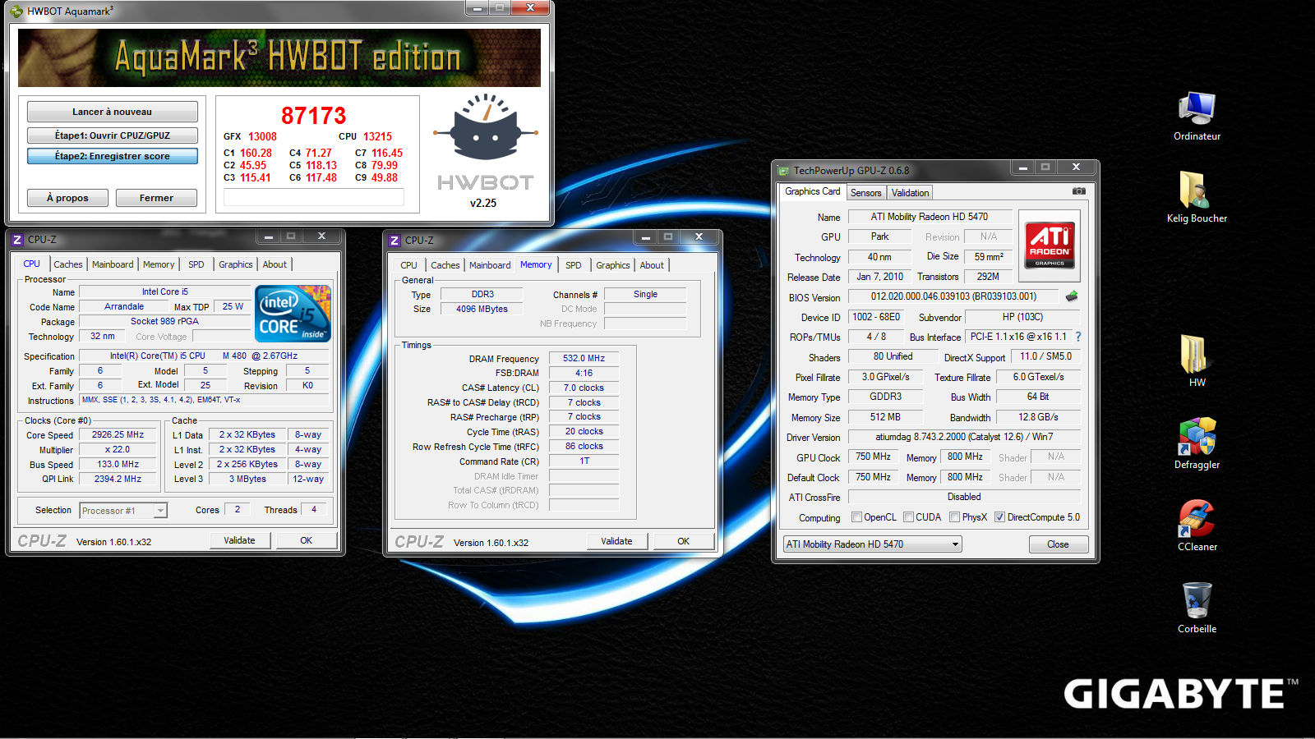Click the Level 3 cache 3 MBytes value
The height and width of the screenshot is (739, 1315).
(247, 480)
